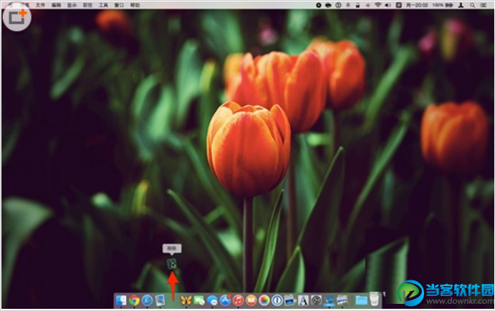Open Font Book letter A icon
Screen dimensions: 495x311
[303, 300]
